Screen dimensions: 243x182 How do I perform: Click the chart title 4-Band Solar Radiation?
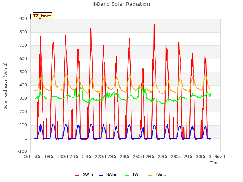(121, 4)
